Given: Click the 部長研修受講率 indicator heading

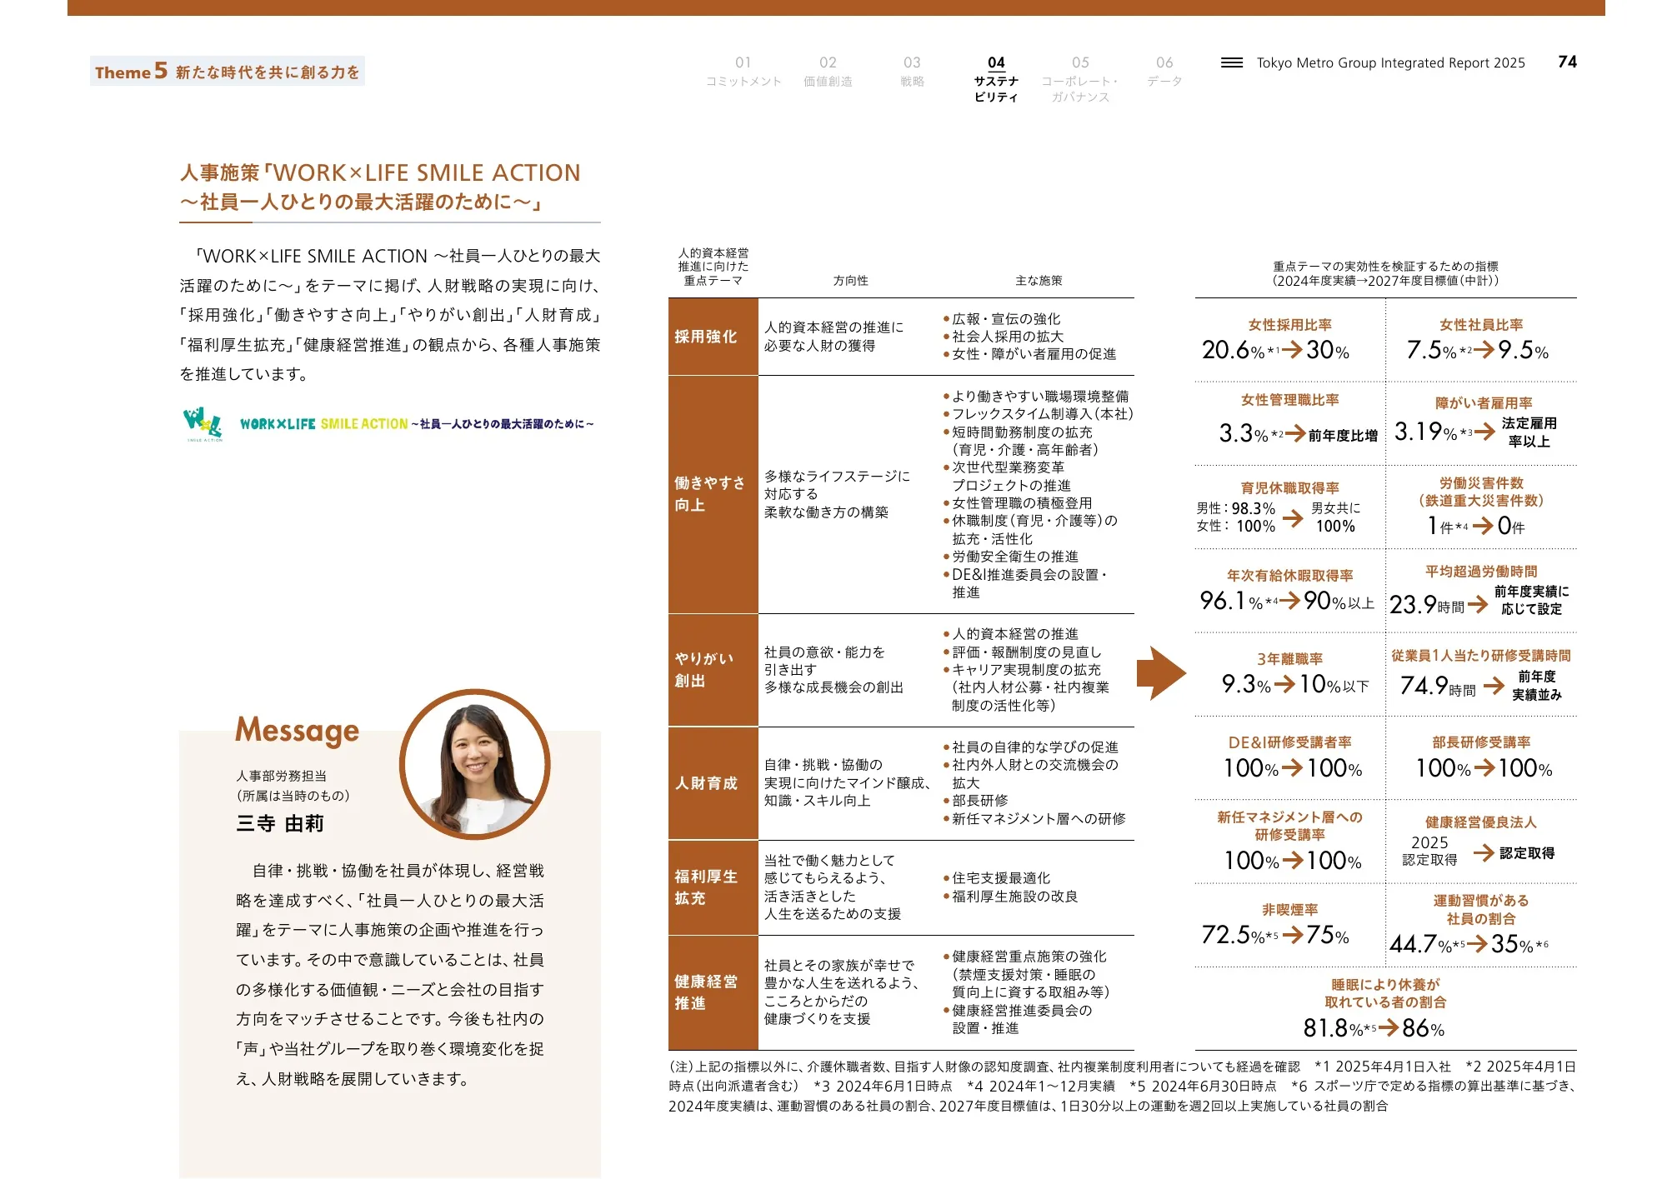Looking at the screenshot, I should click(1481, 742).
